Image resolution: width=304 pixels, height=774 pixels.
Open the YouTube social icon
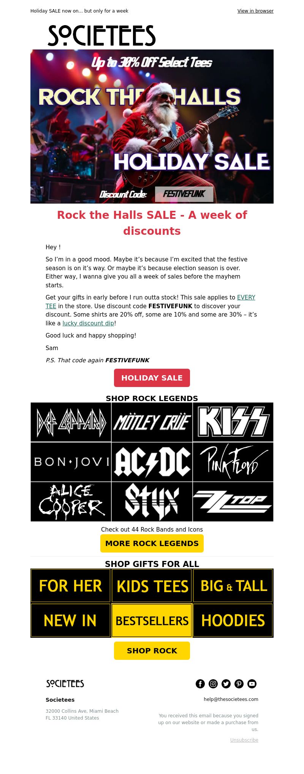tap(252, 684)
